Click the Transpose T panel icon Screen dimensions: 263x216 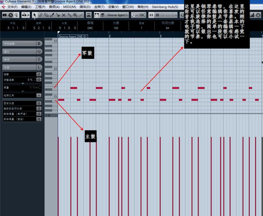click(x=39, y=59)
